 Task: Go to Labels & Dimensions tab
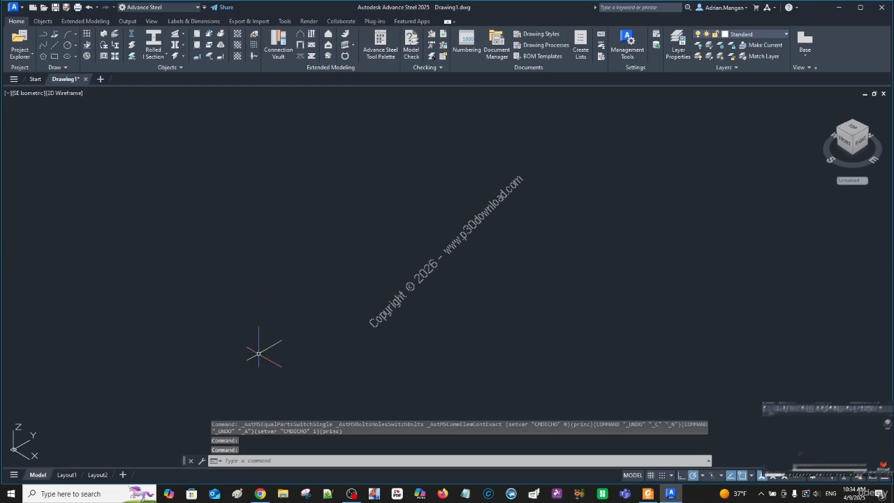click(x=193, y=22)
